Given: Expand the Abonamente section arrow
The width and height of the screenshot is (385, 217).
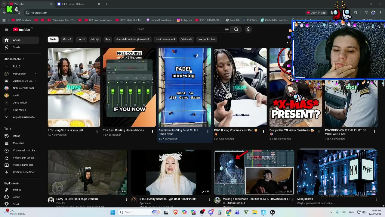Looking at the screenshot, I should pyautogui.click(x=23, y=59).
